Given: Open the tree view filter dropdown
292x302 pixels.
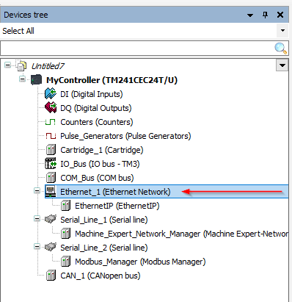Looking at the screenshot, I should (282, 65).
